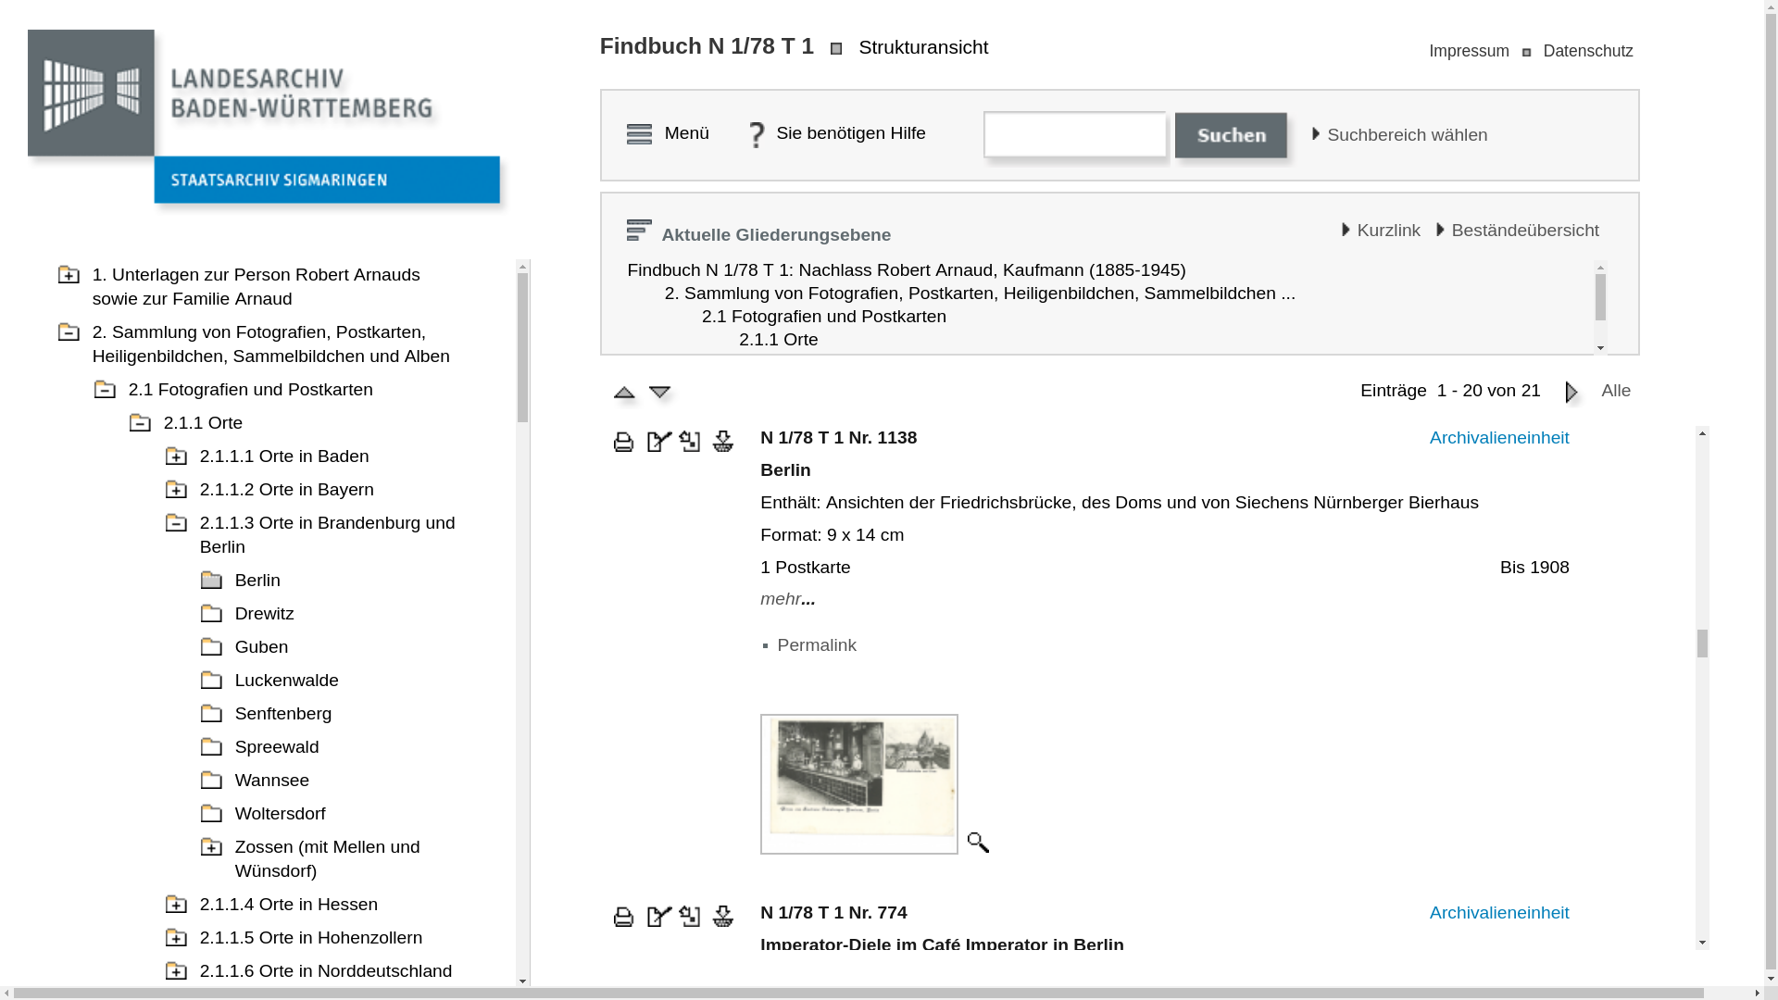Open the Menü hamburger icon
This screenshot has height=1000, width=1778.
(639, 134)
